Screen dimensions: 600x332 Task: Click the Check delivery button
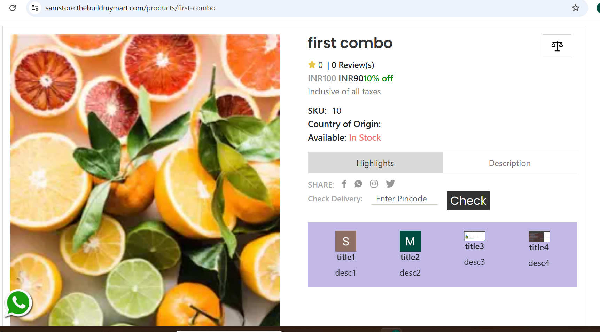point(468,200)
